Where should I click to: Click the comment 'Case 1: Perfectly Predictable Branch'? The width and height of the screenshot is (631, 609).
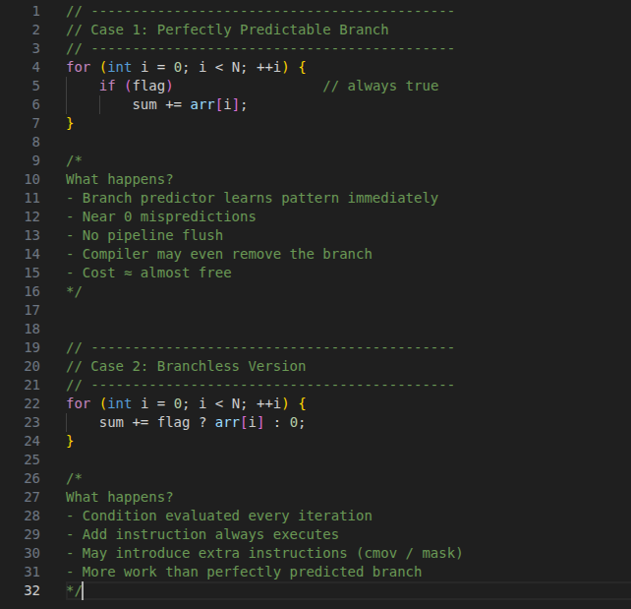(240, 30)
